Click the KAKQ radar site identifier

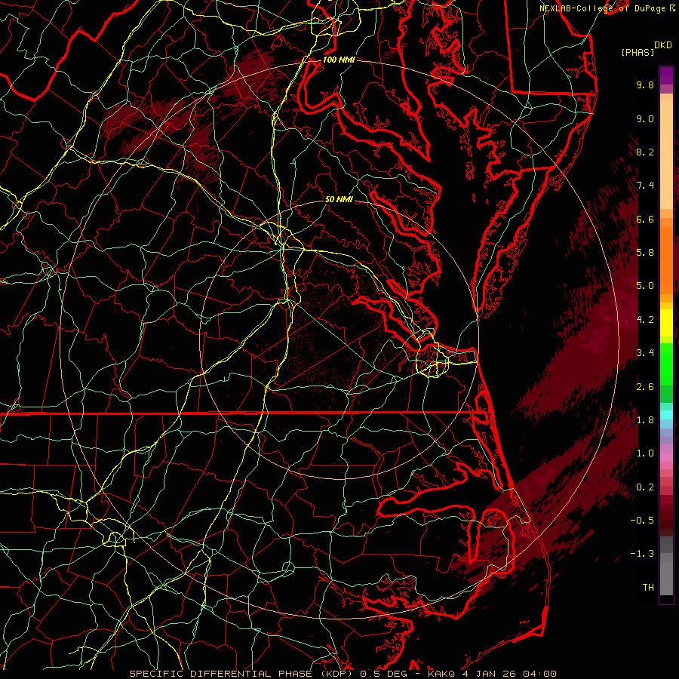point(441,674)
